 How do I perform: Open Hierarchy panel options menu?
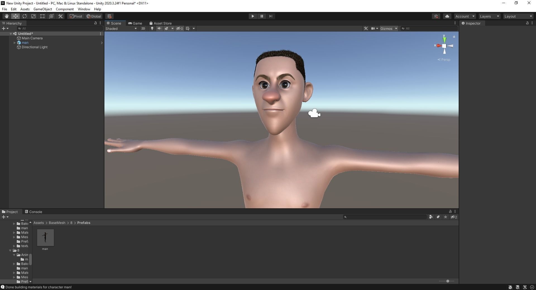(100, 23)
